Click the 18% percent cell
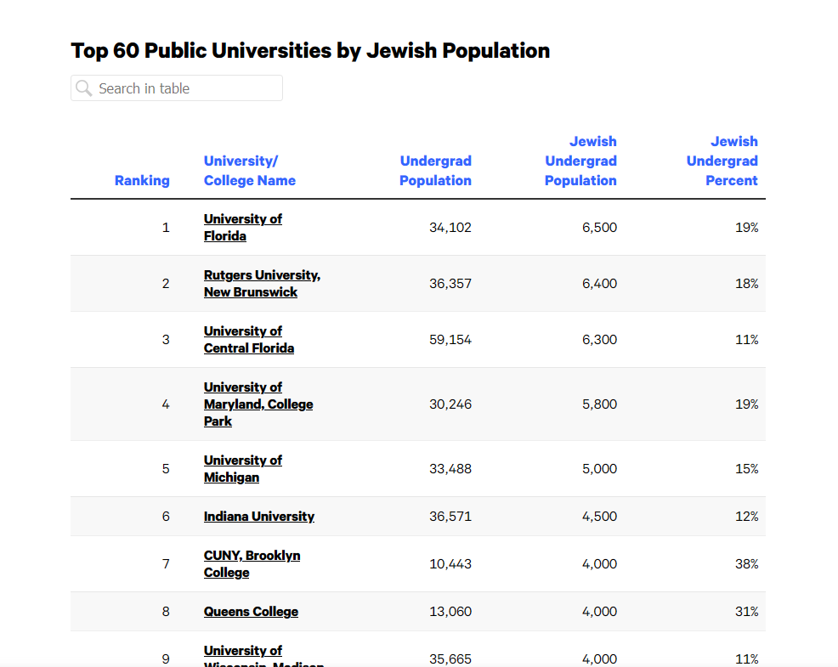The width and height of the screenshot is (838, 667). click(746, 284)
